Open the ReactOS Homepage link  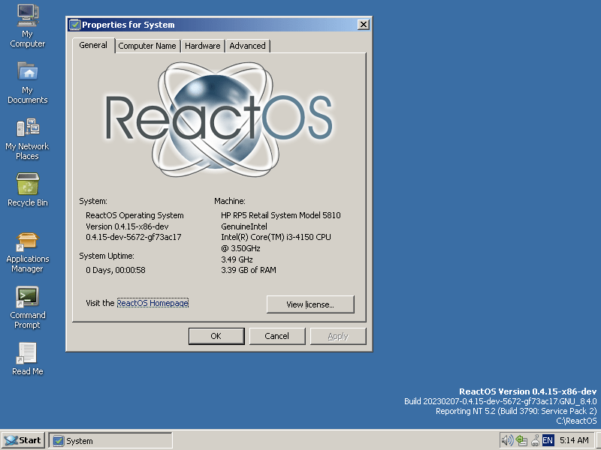pos(153,303)
